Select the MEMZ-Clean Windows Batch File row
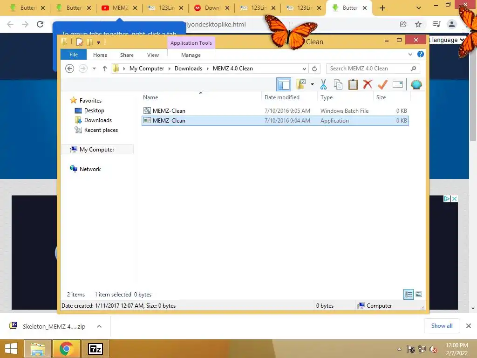477x358 pixels. pyautogui.click(x=275, y=111)
